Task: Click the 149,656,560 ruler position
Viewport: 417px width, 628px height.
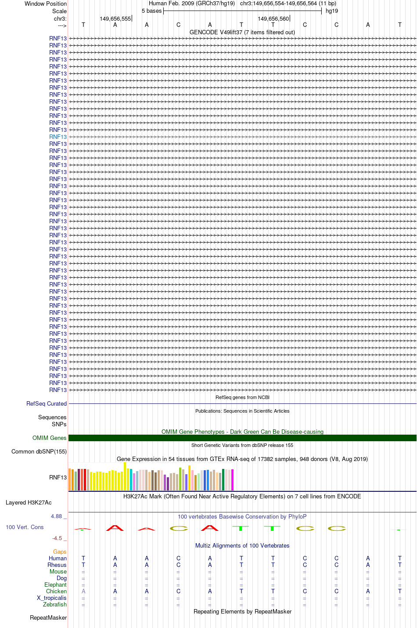Action: coord(273,18)
